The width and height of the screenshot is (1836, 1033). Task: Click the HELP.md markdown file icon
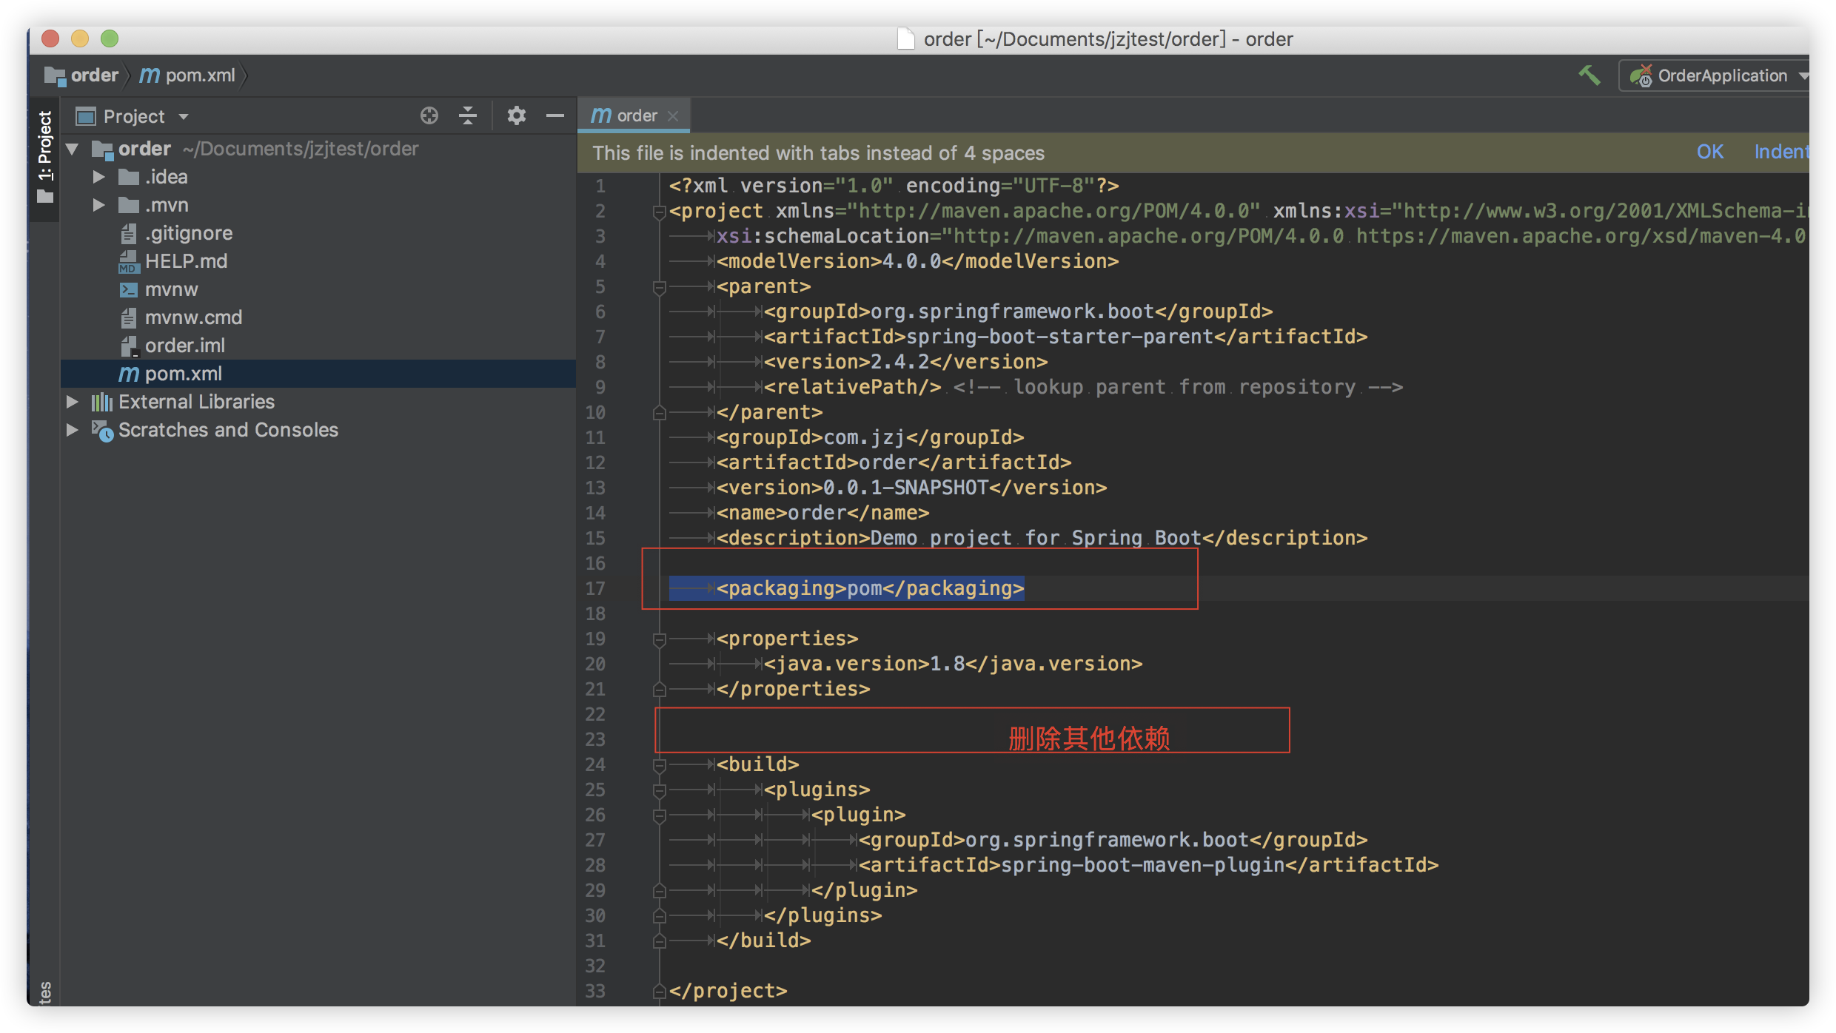129,261
